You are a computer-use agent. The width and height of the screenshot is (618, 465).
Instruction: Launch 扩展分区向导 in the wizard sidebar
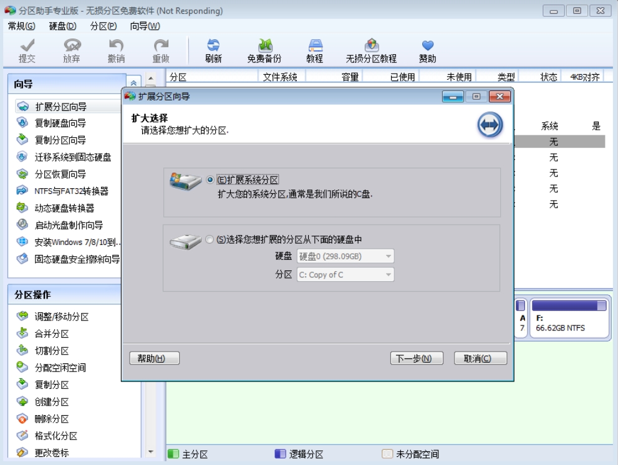(x=60, y=107)
